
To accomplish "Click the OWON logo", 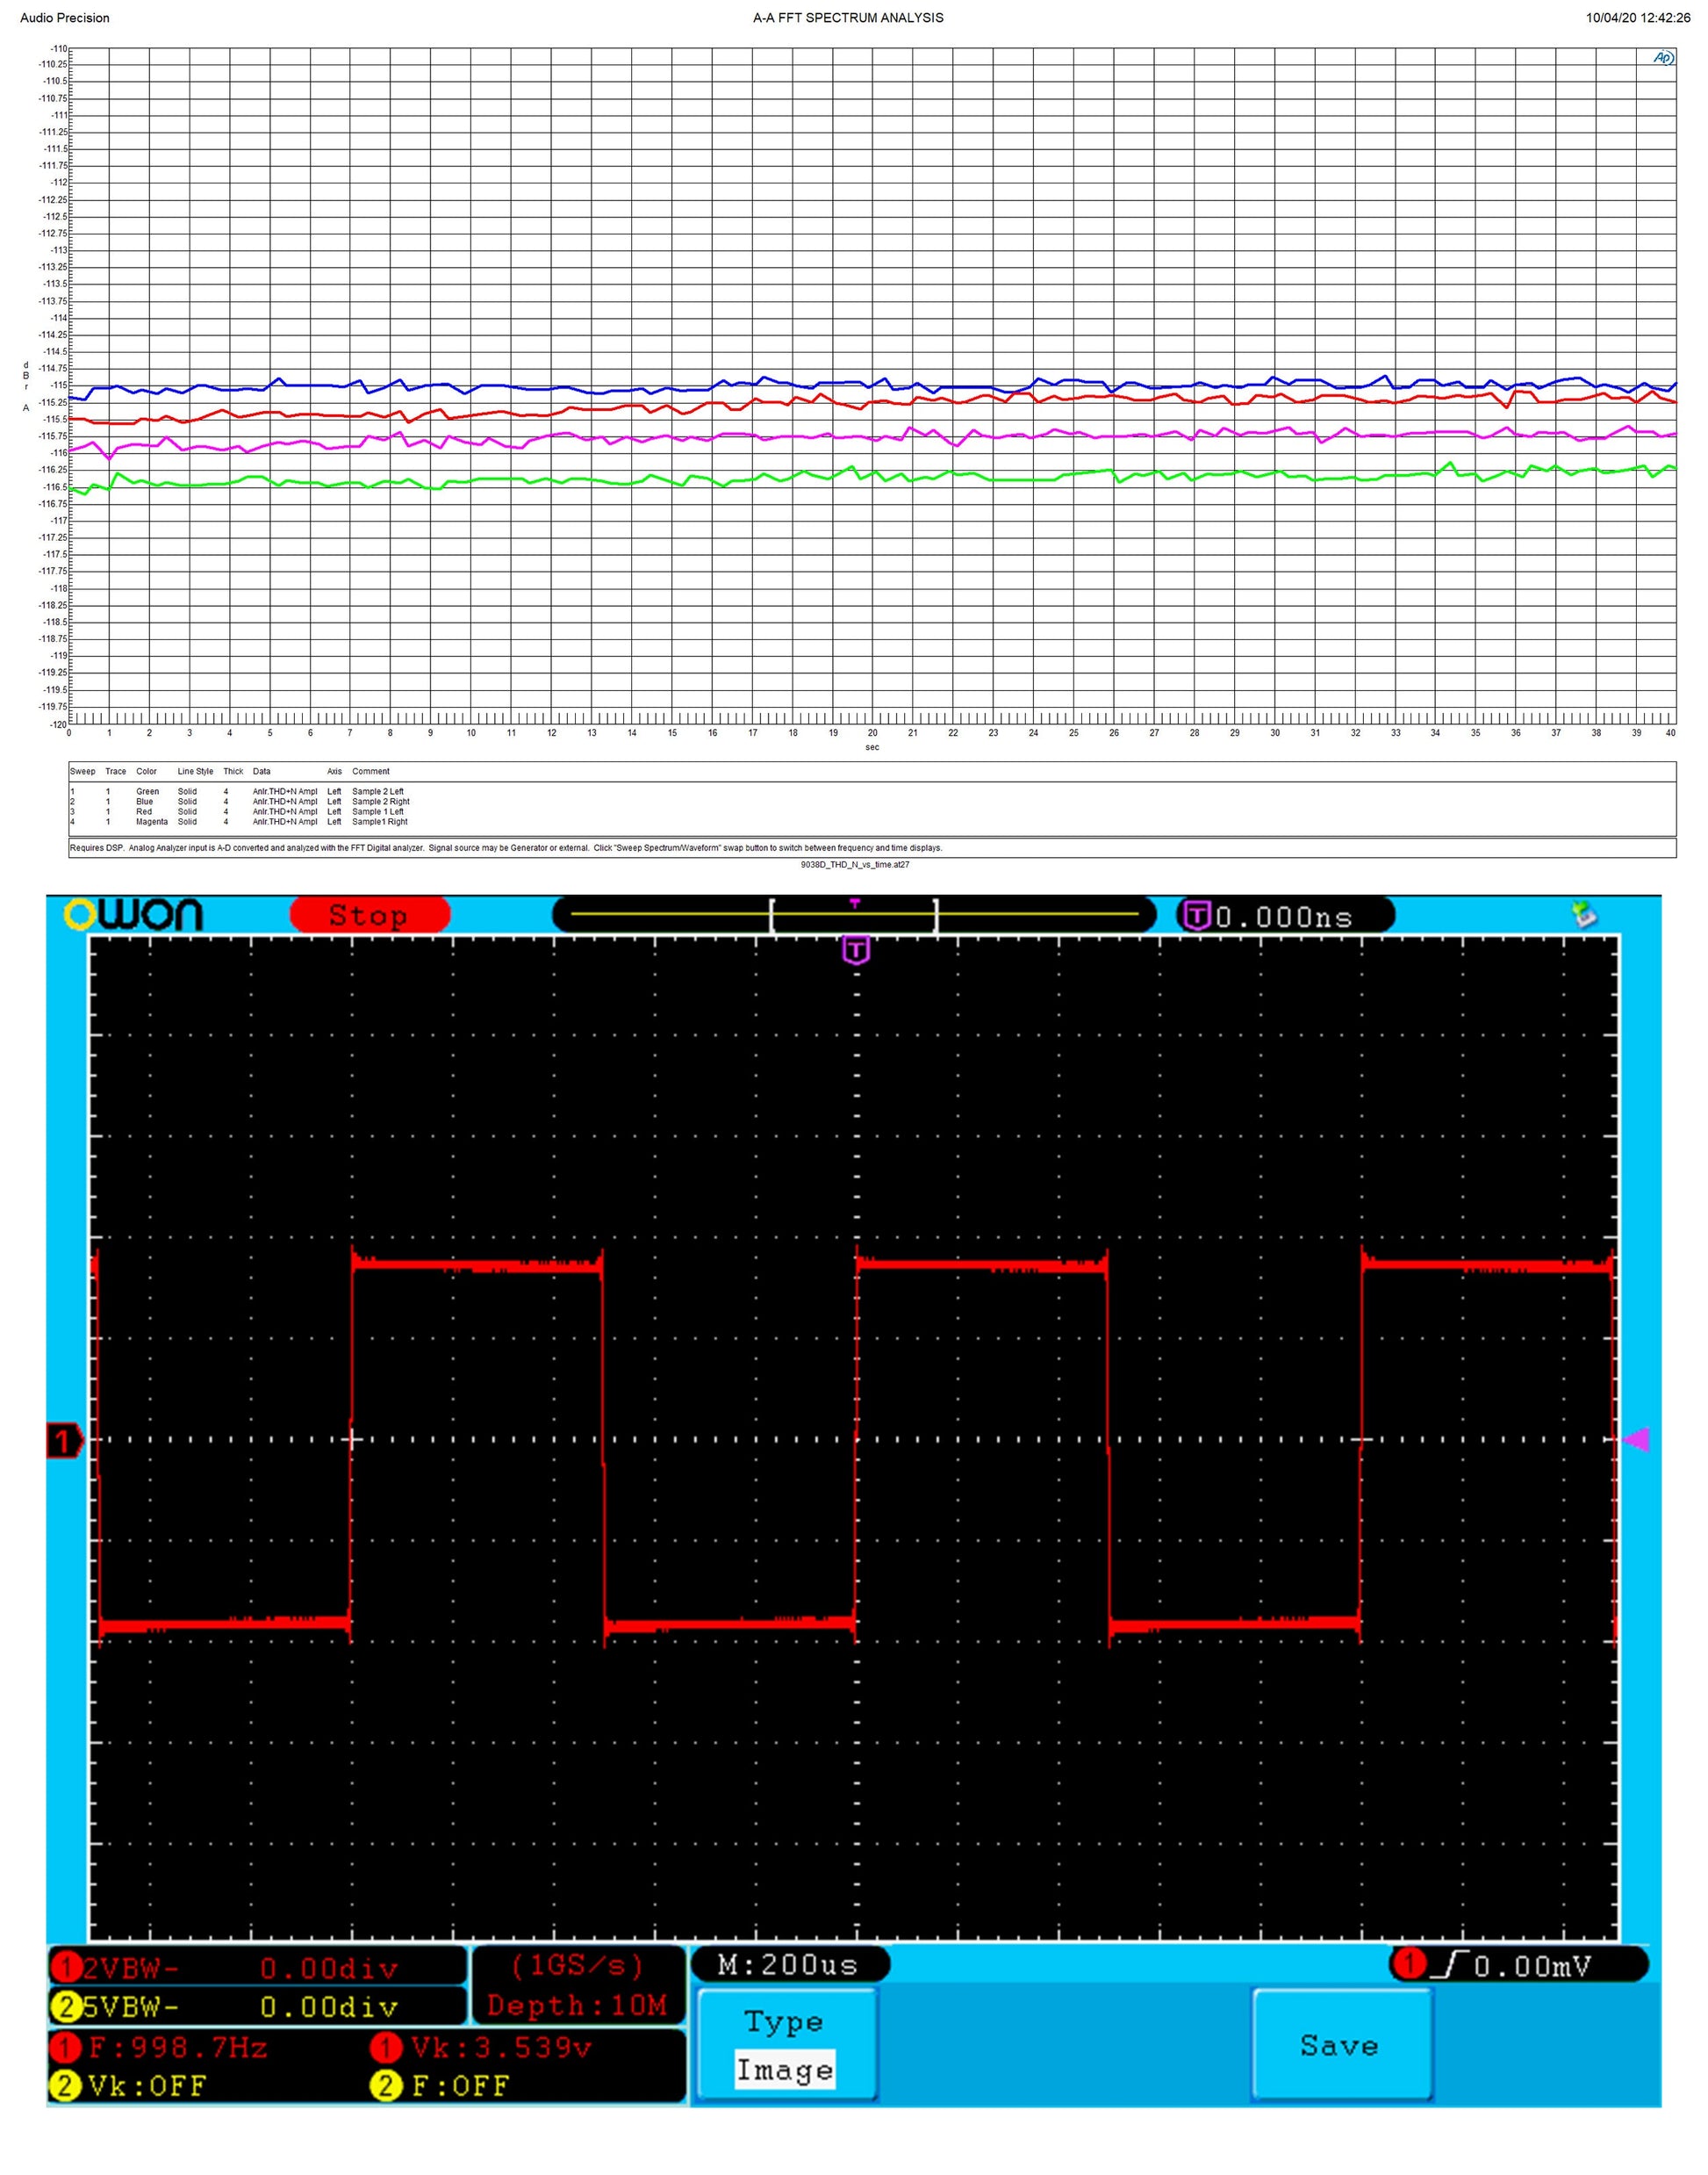I will click(133, 914).
